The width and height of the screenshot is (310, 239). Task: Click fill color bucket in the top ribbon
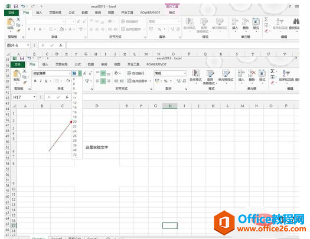pyautogui.click(x=61, y=30)
